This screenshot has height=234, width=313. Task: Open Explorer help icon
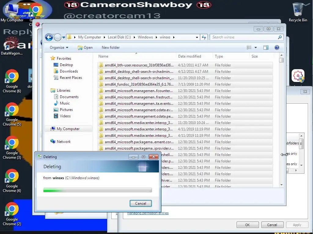(x=277, y=48)
